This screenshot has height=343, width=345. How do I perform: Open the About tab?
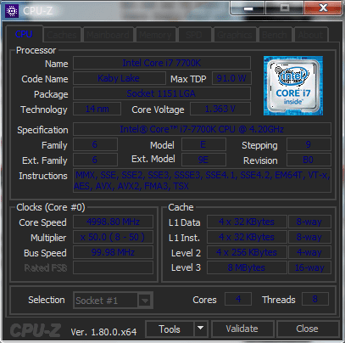tap(310, 35)
